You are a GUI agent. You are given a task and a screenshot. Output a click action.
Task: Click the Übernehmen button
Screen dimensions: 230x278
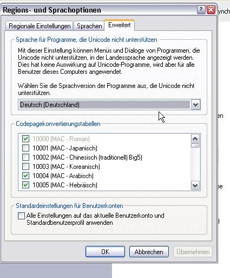(x=193, y=251)
